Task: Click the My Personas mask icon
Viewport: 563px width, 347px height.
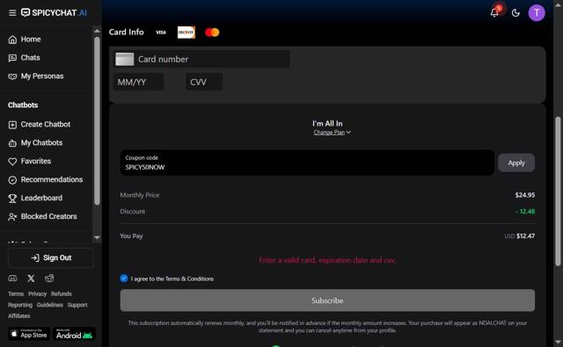Action: [12, 76]
